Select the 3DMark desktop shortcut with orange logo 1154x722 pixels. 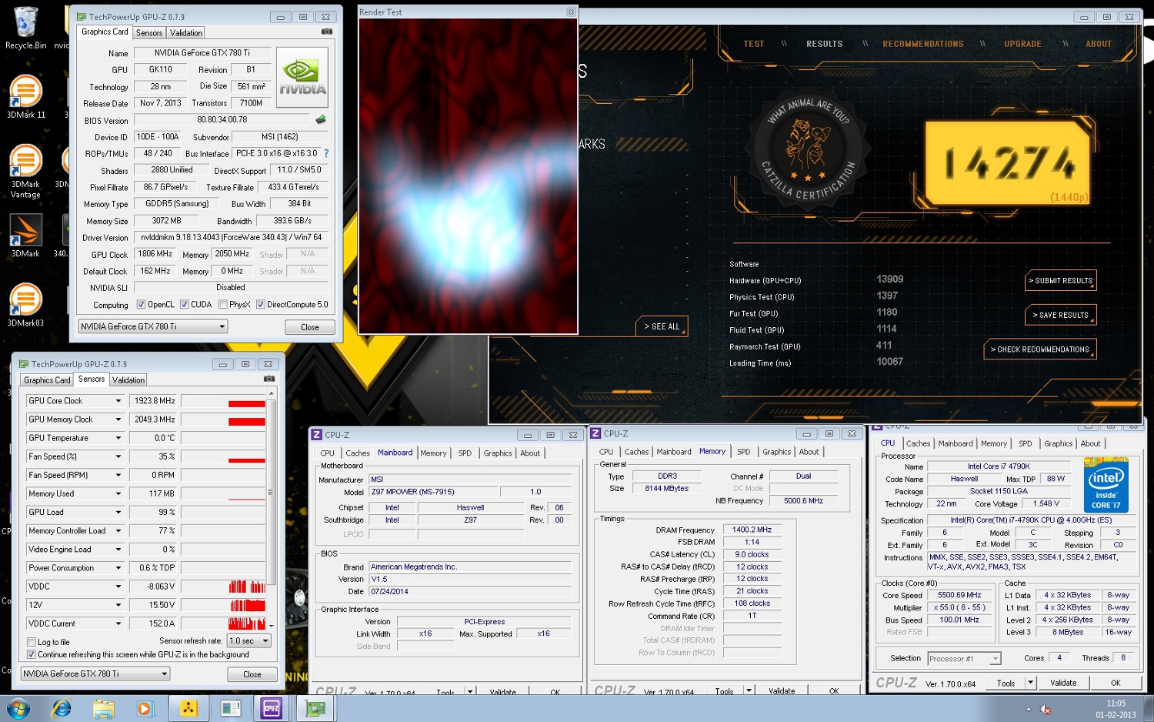(x=25, y=236)
